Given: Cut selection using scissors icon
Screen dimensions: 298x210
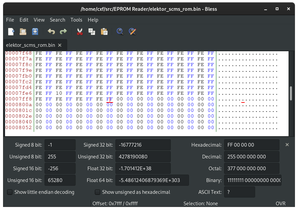Looking at the screenshot, I should tap(80, 32).
